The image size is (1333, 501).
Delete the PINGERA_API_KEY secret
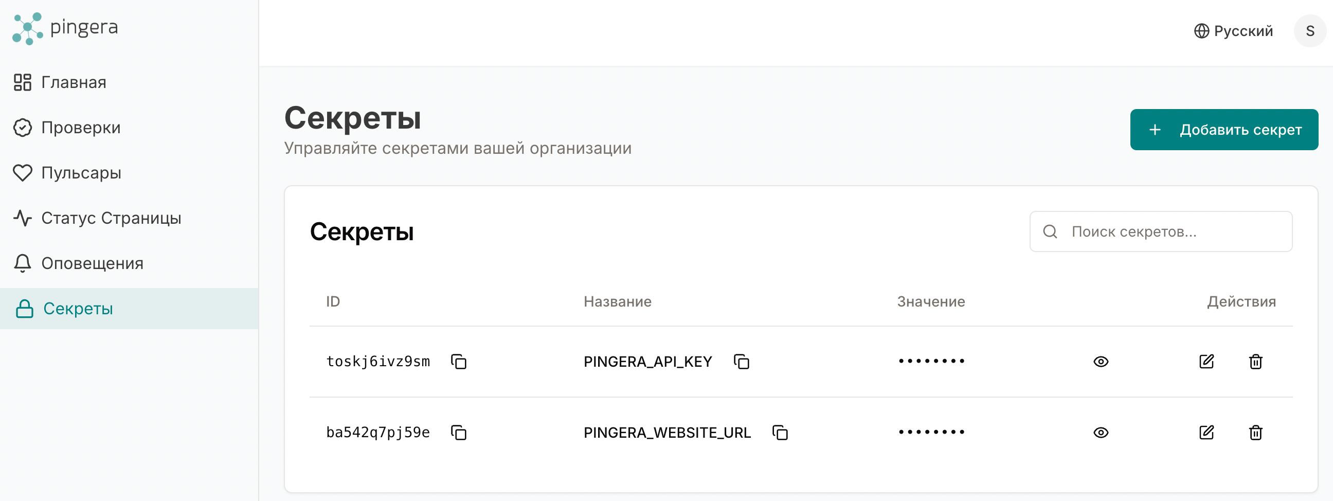pos(1255,361)
